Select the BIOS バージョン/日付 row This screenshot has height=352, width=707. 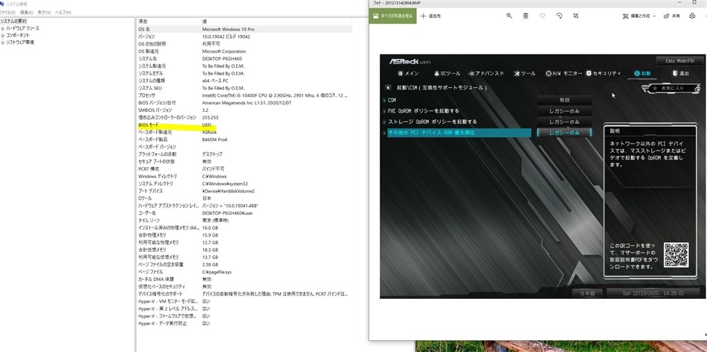(244, 103)
